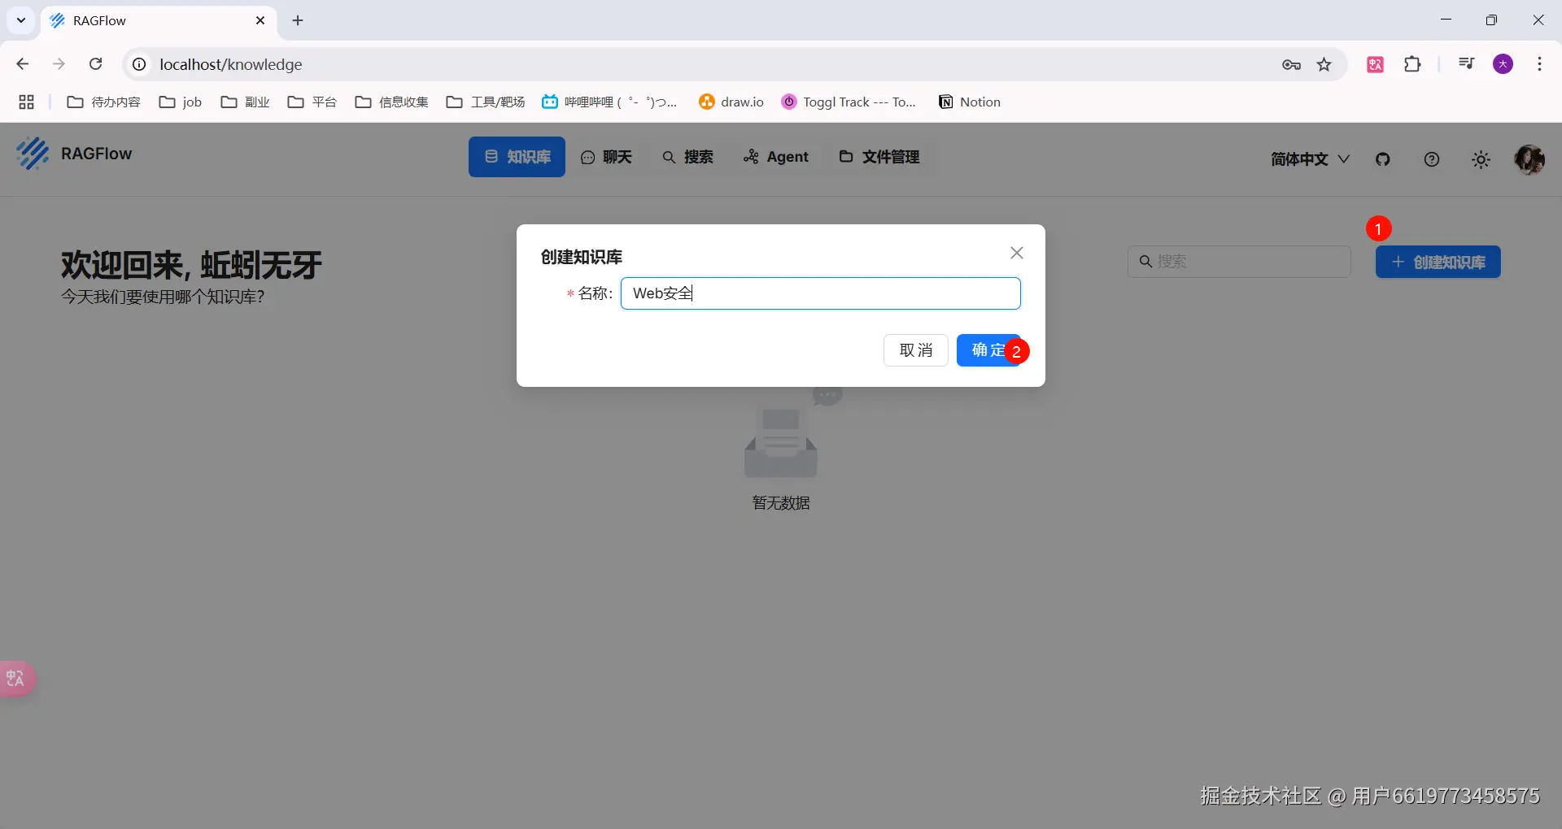
Task: Switch to the 文件管理 tab
Action: coord(879,157)
